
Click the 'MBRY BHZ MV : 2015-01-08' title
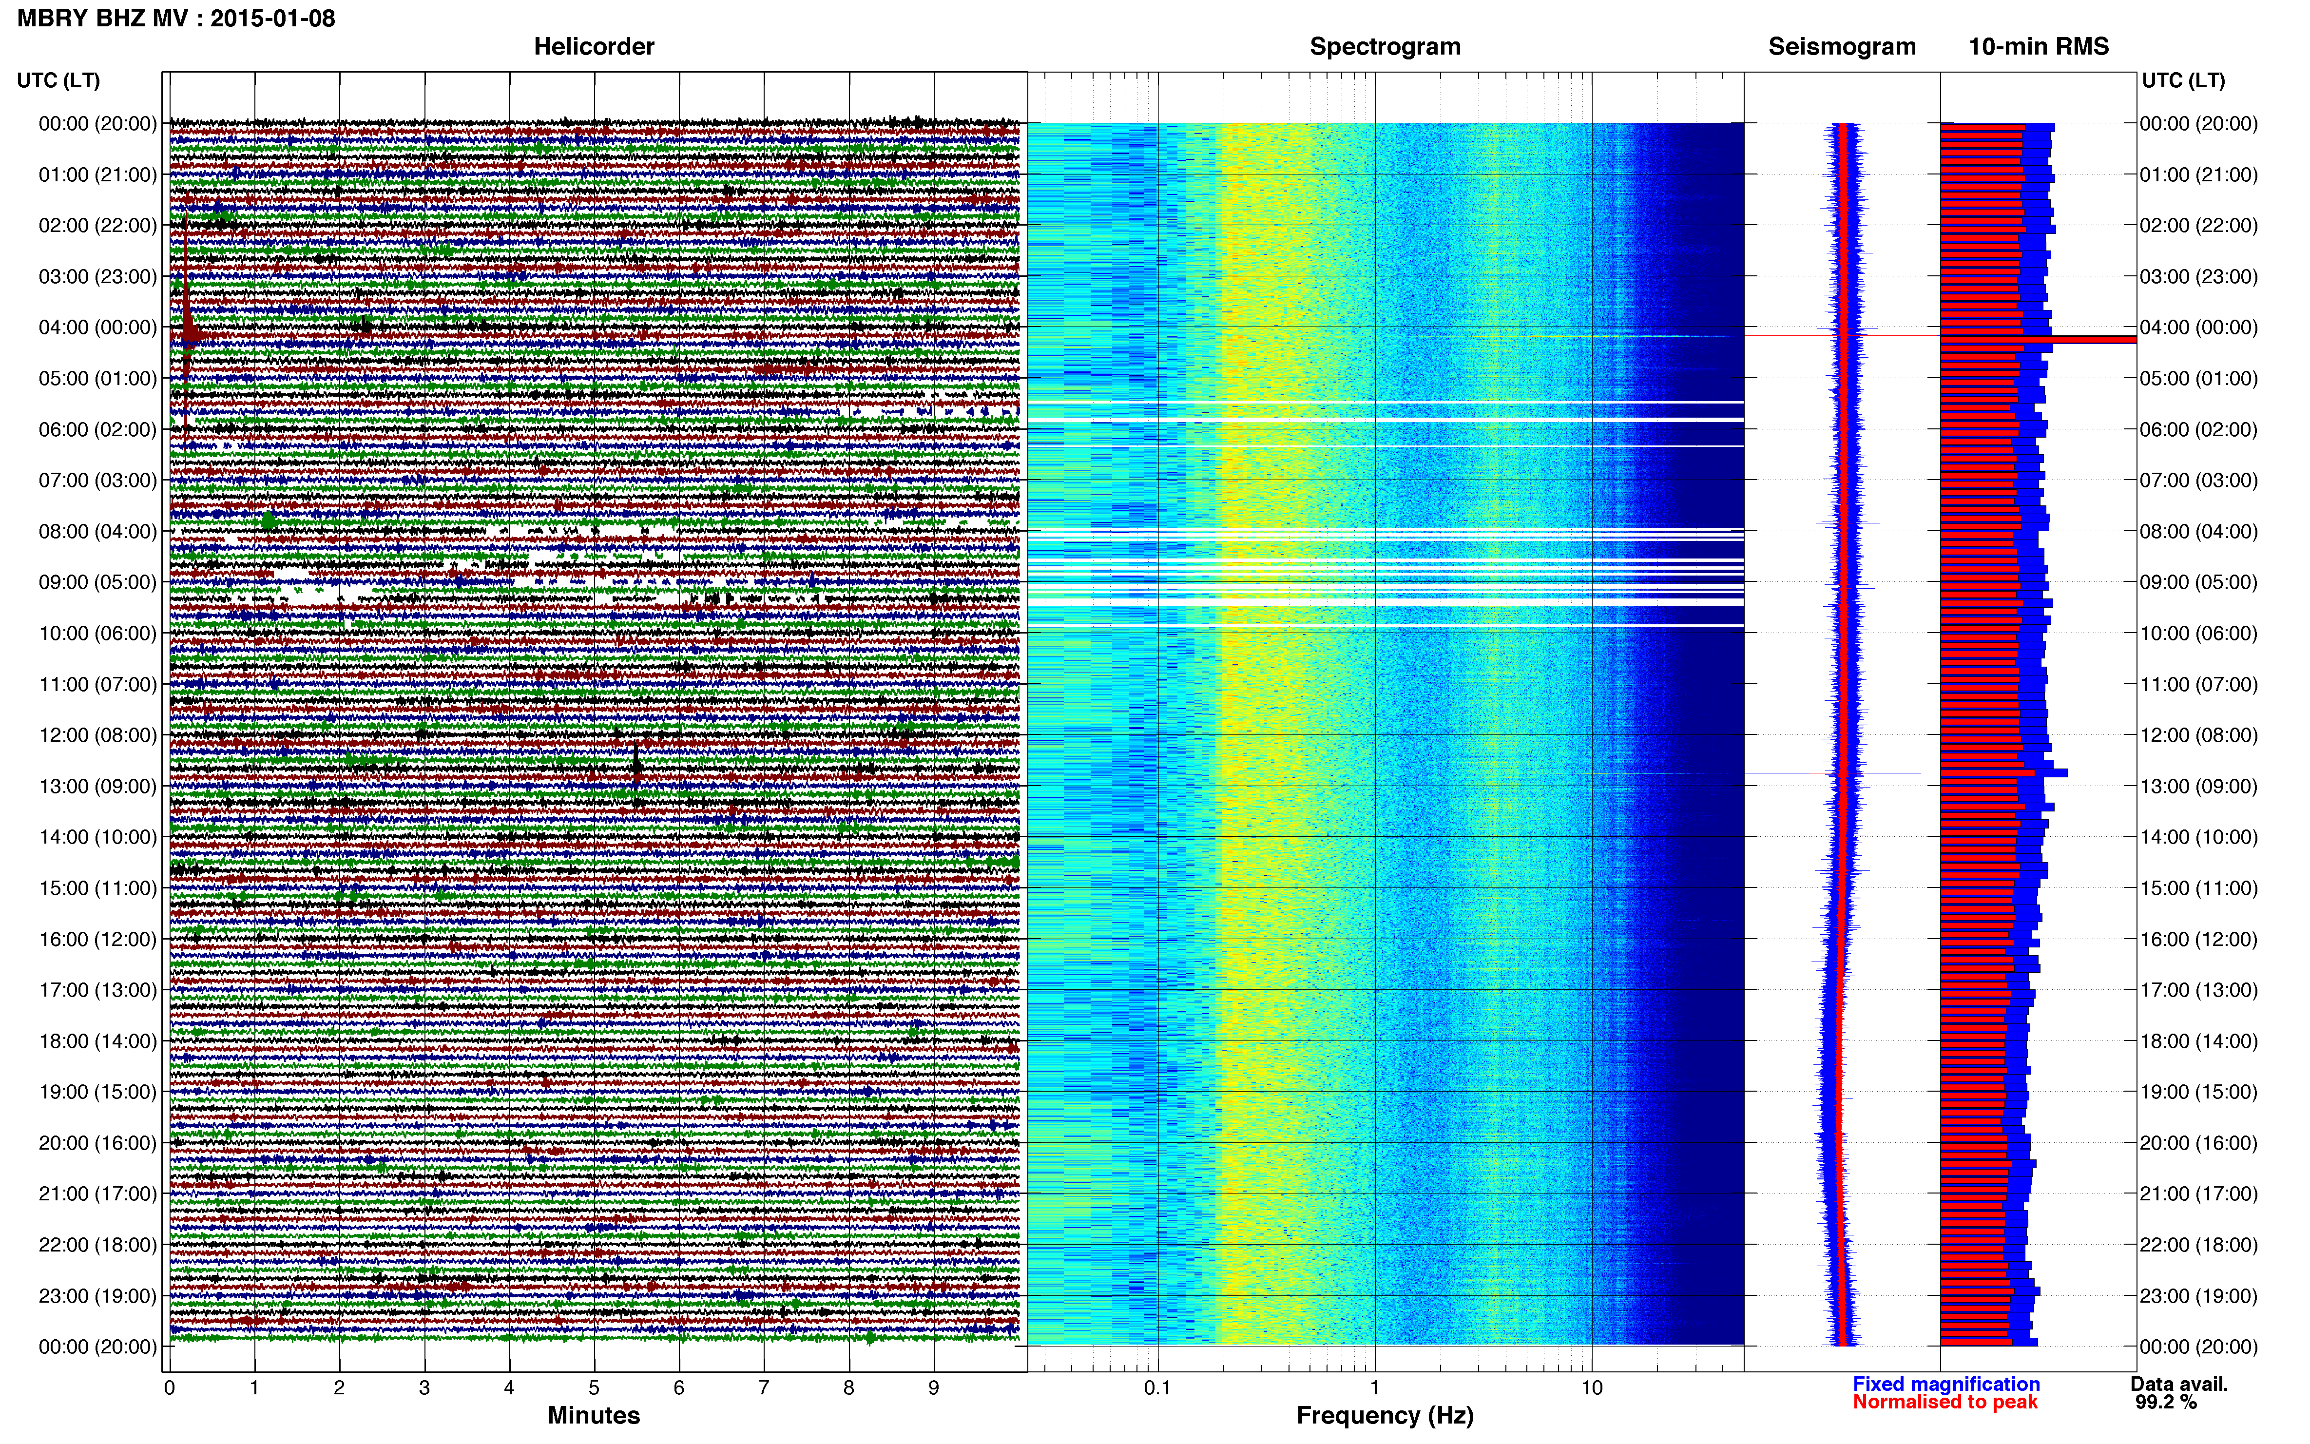point(177,18)
